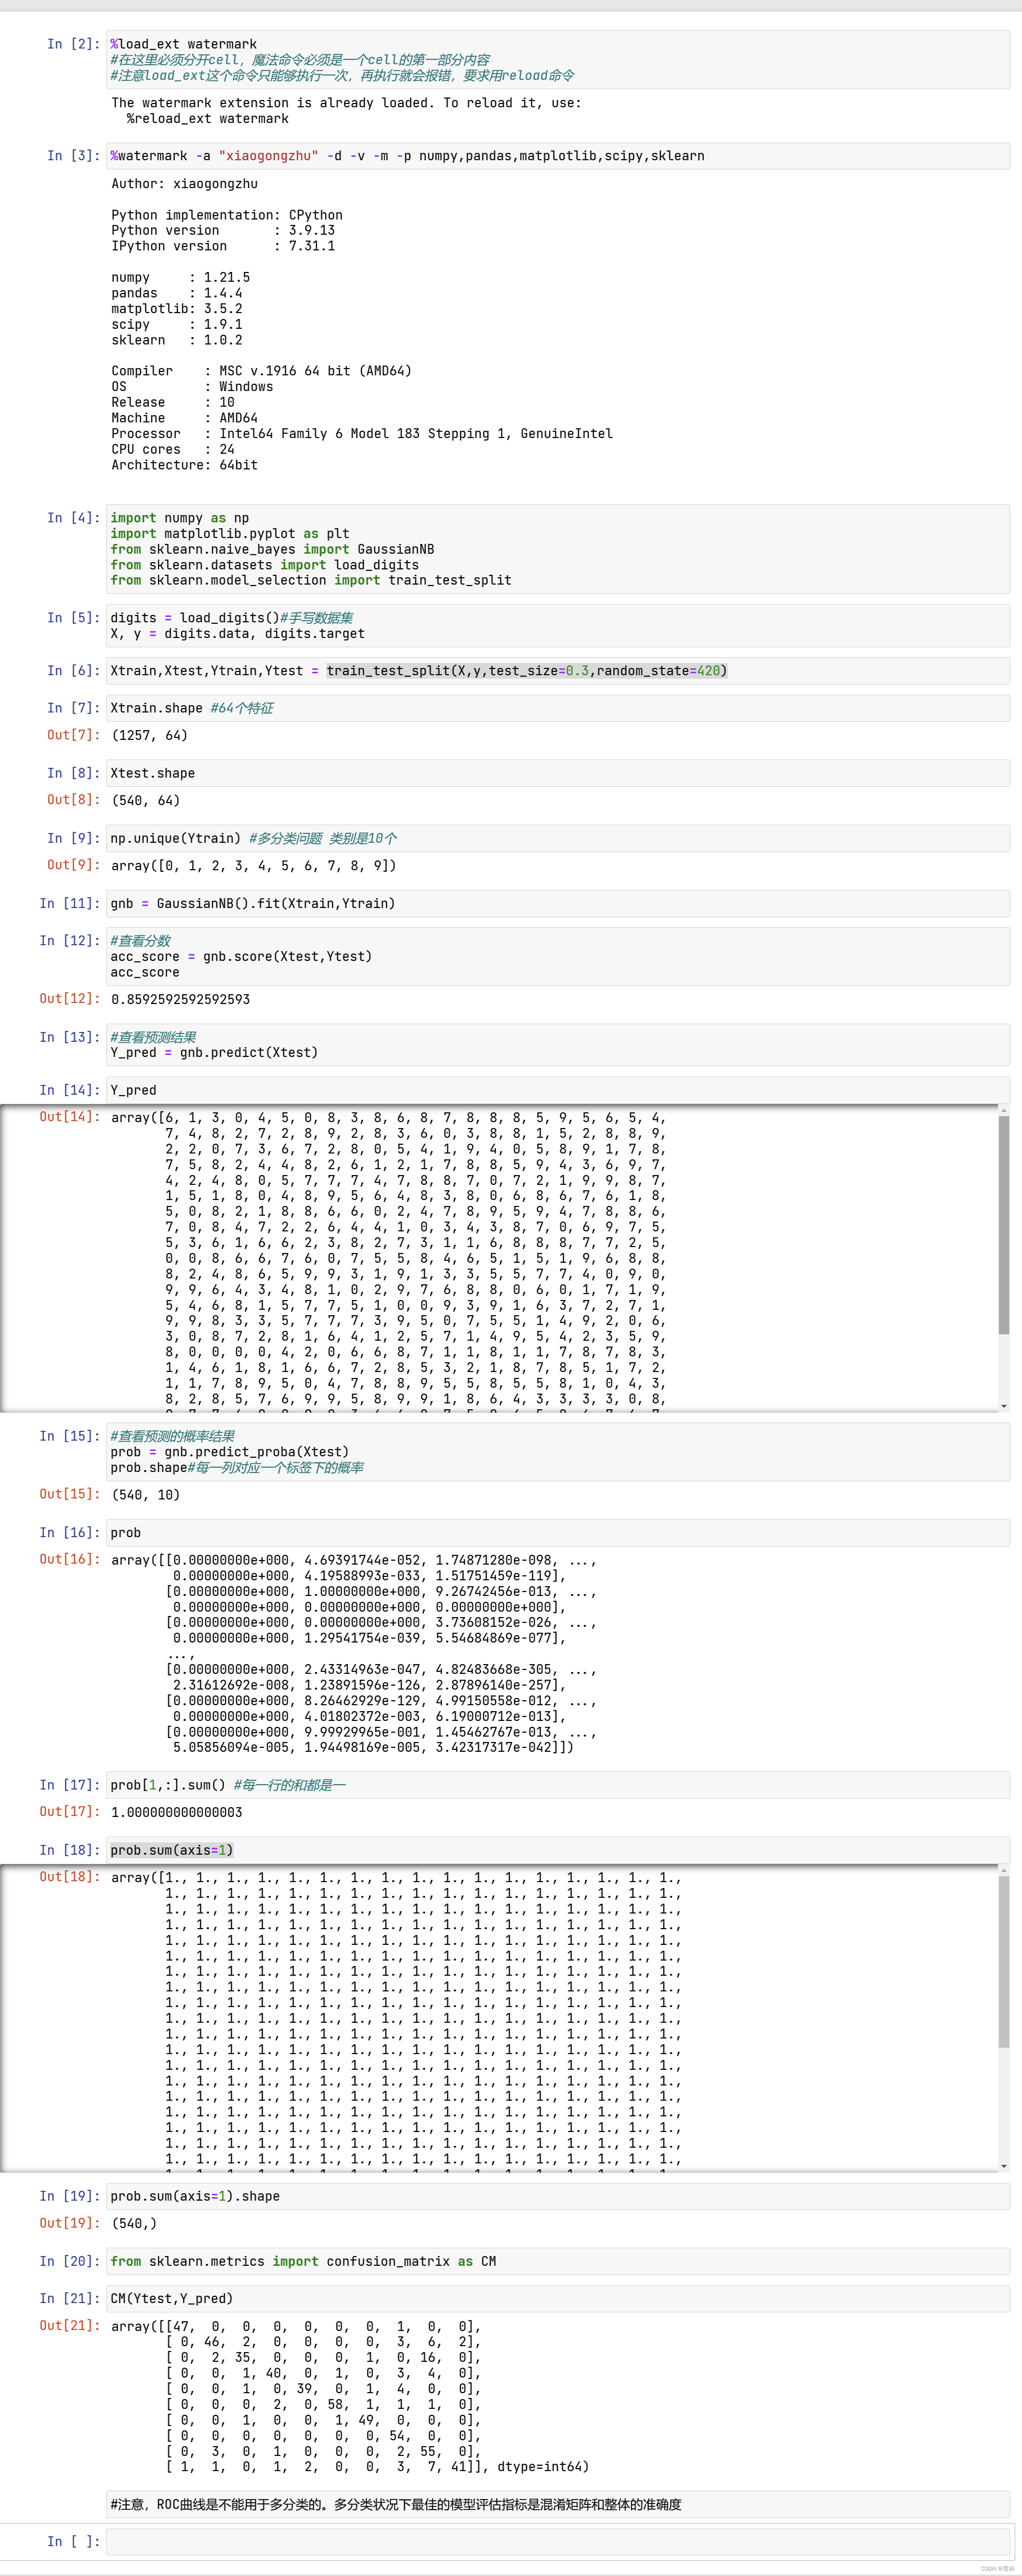Click the accuracy value 0.8592592592592593
This screenshot has width=1022, height=2576.
pyautogui.click(x=181, y=999)
